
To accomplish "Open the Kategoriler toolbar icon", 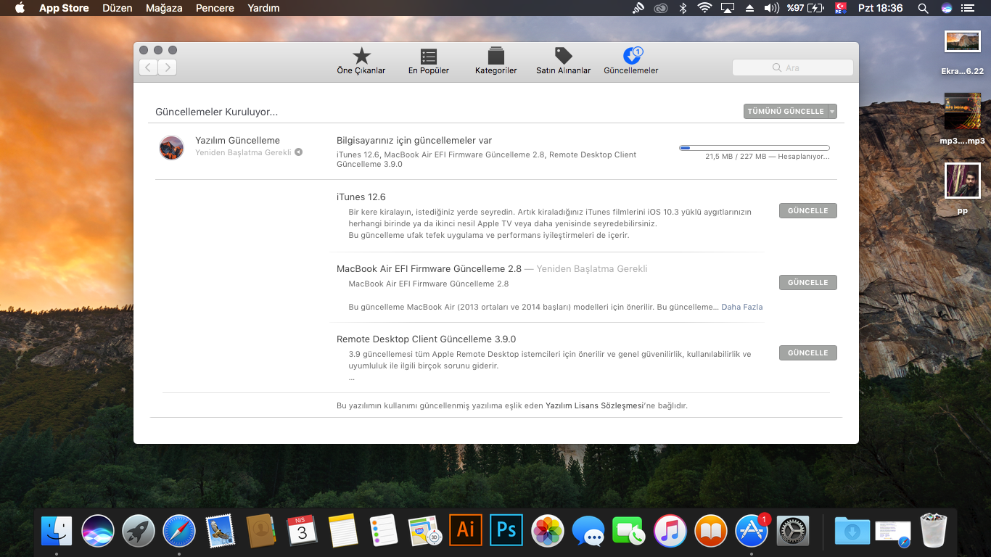I will tap(496, 57).
